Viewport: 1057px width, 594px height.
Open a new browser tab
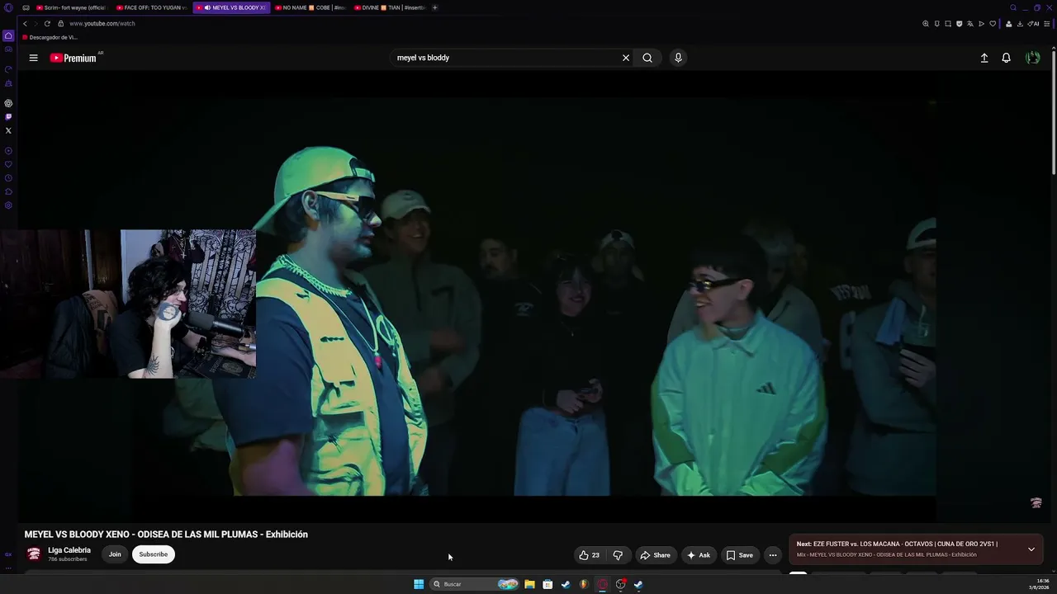[435, 7]
